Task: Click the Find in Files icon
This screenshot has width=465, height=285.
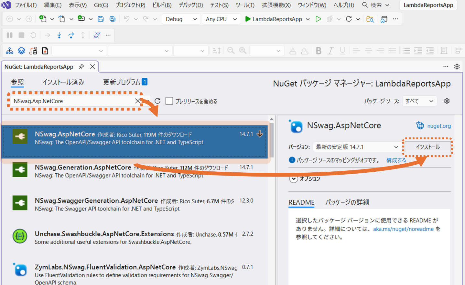Action: 370,19
